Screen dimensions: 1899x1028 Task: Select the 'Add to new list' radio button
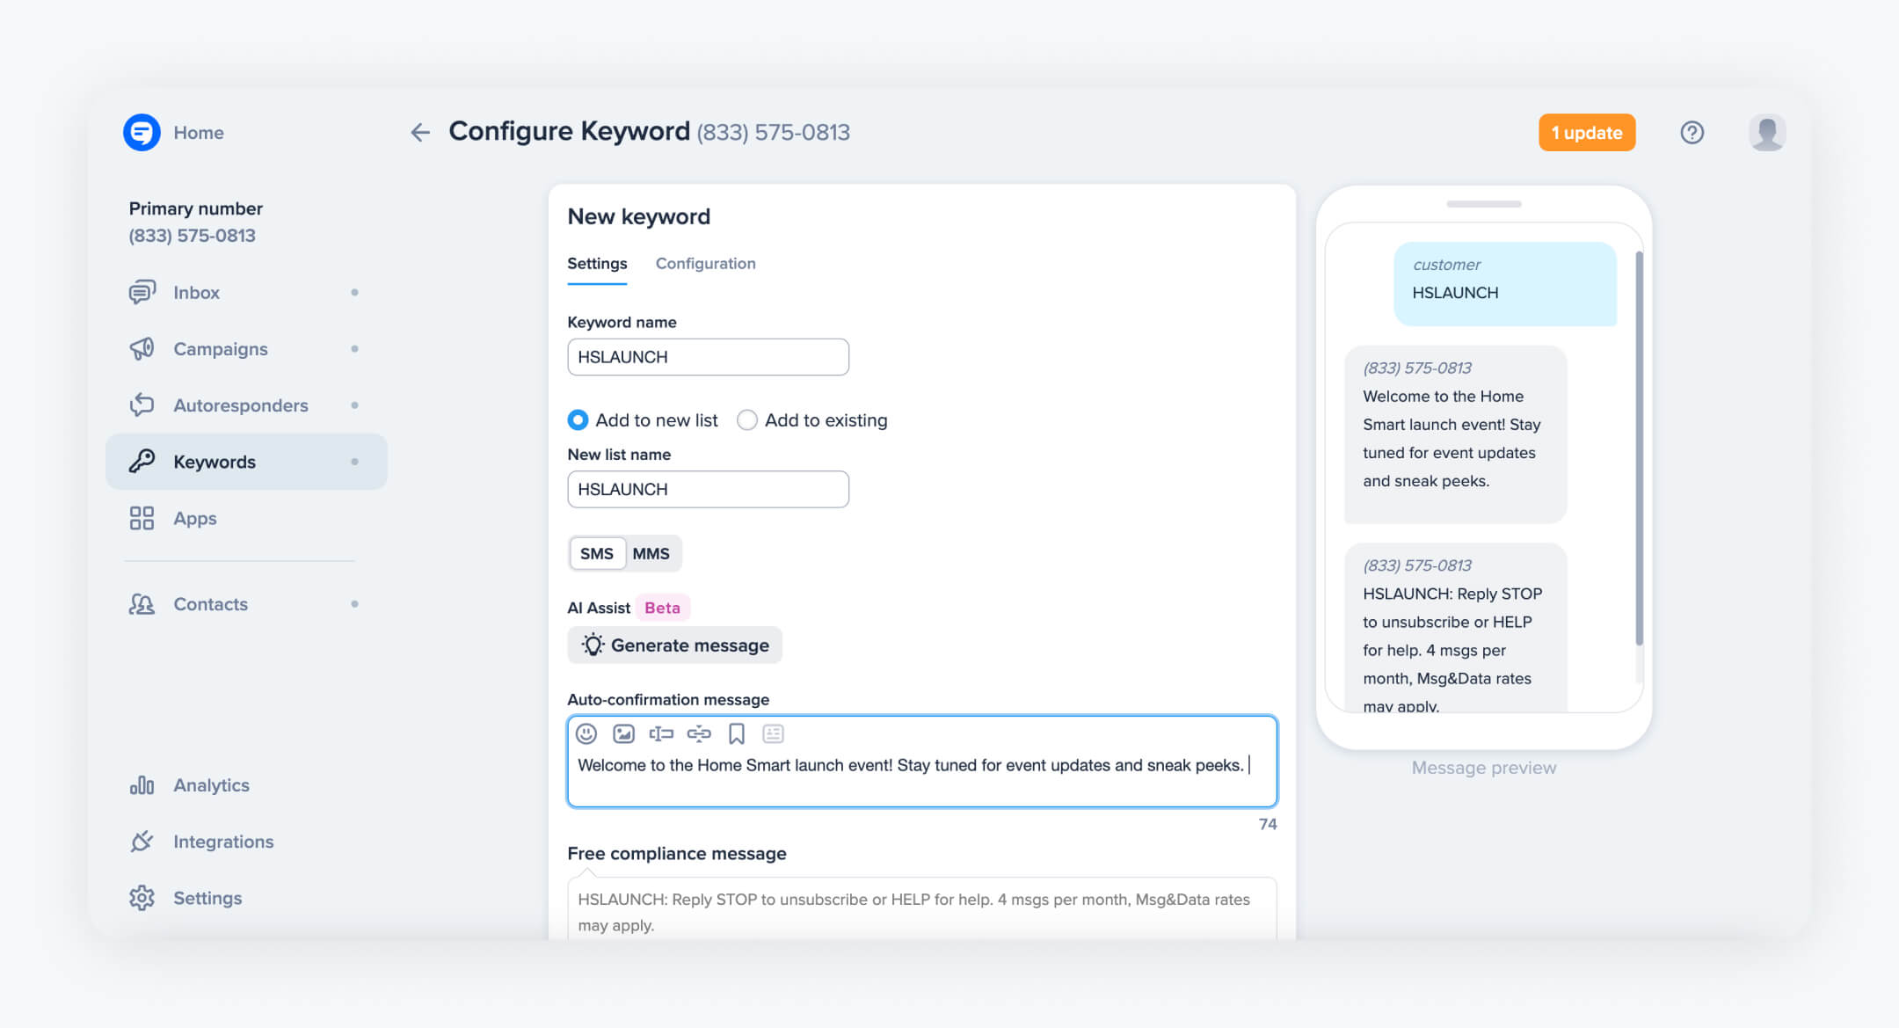(x=578, y=420)
